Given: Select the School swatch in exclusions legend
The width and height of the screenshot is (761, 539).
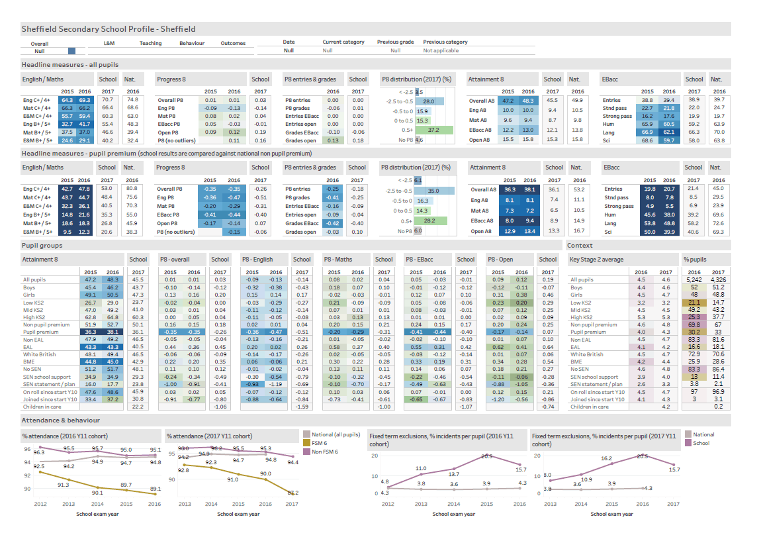Looking at the screenshot, I should point(688,443).
